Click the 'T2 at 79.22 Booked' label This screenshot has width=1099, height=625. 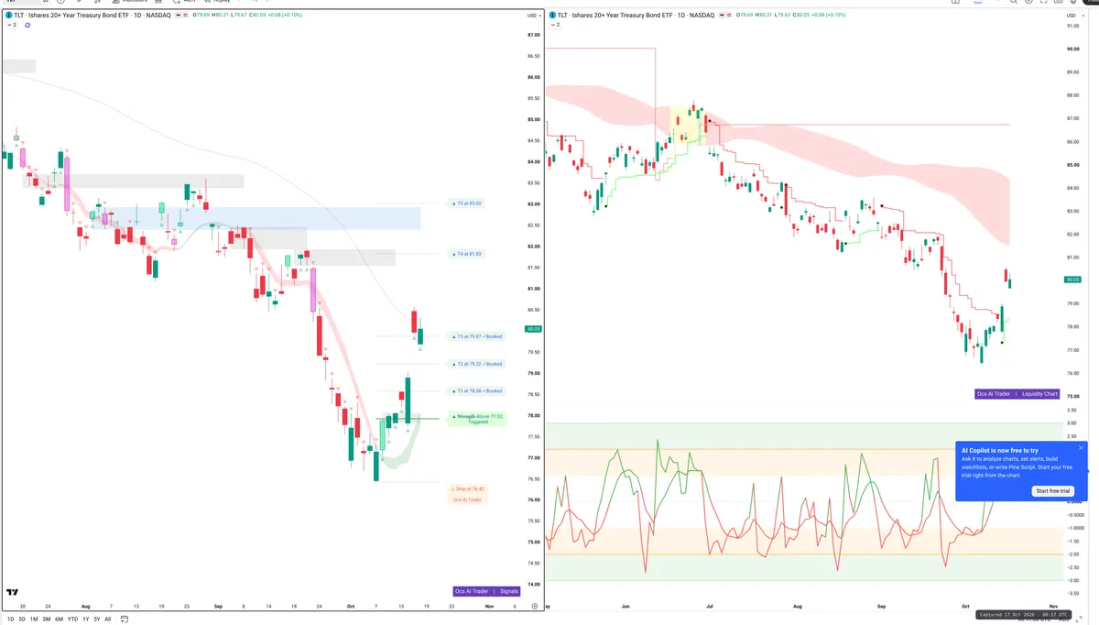476,364
